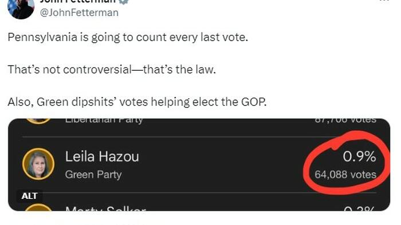The image size is (401, 225).
Task: Click the partial Libertarian candidate avatar
Action: [x=38, y=121]
